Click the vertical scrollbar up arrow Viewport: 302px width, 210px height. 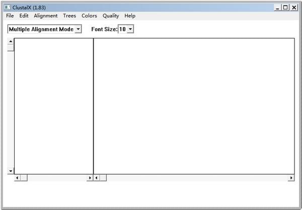click(11, 41)
